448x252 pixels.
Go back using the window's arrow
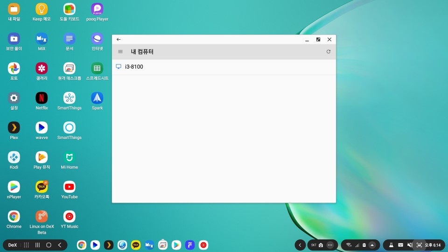coord(119,39)
